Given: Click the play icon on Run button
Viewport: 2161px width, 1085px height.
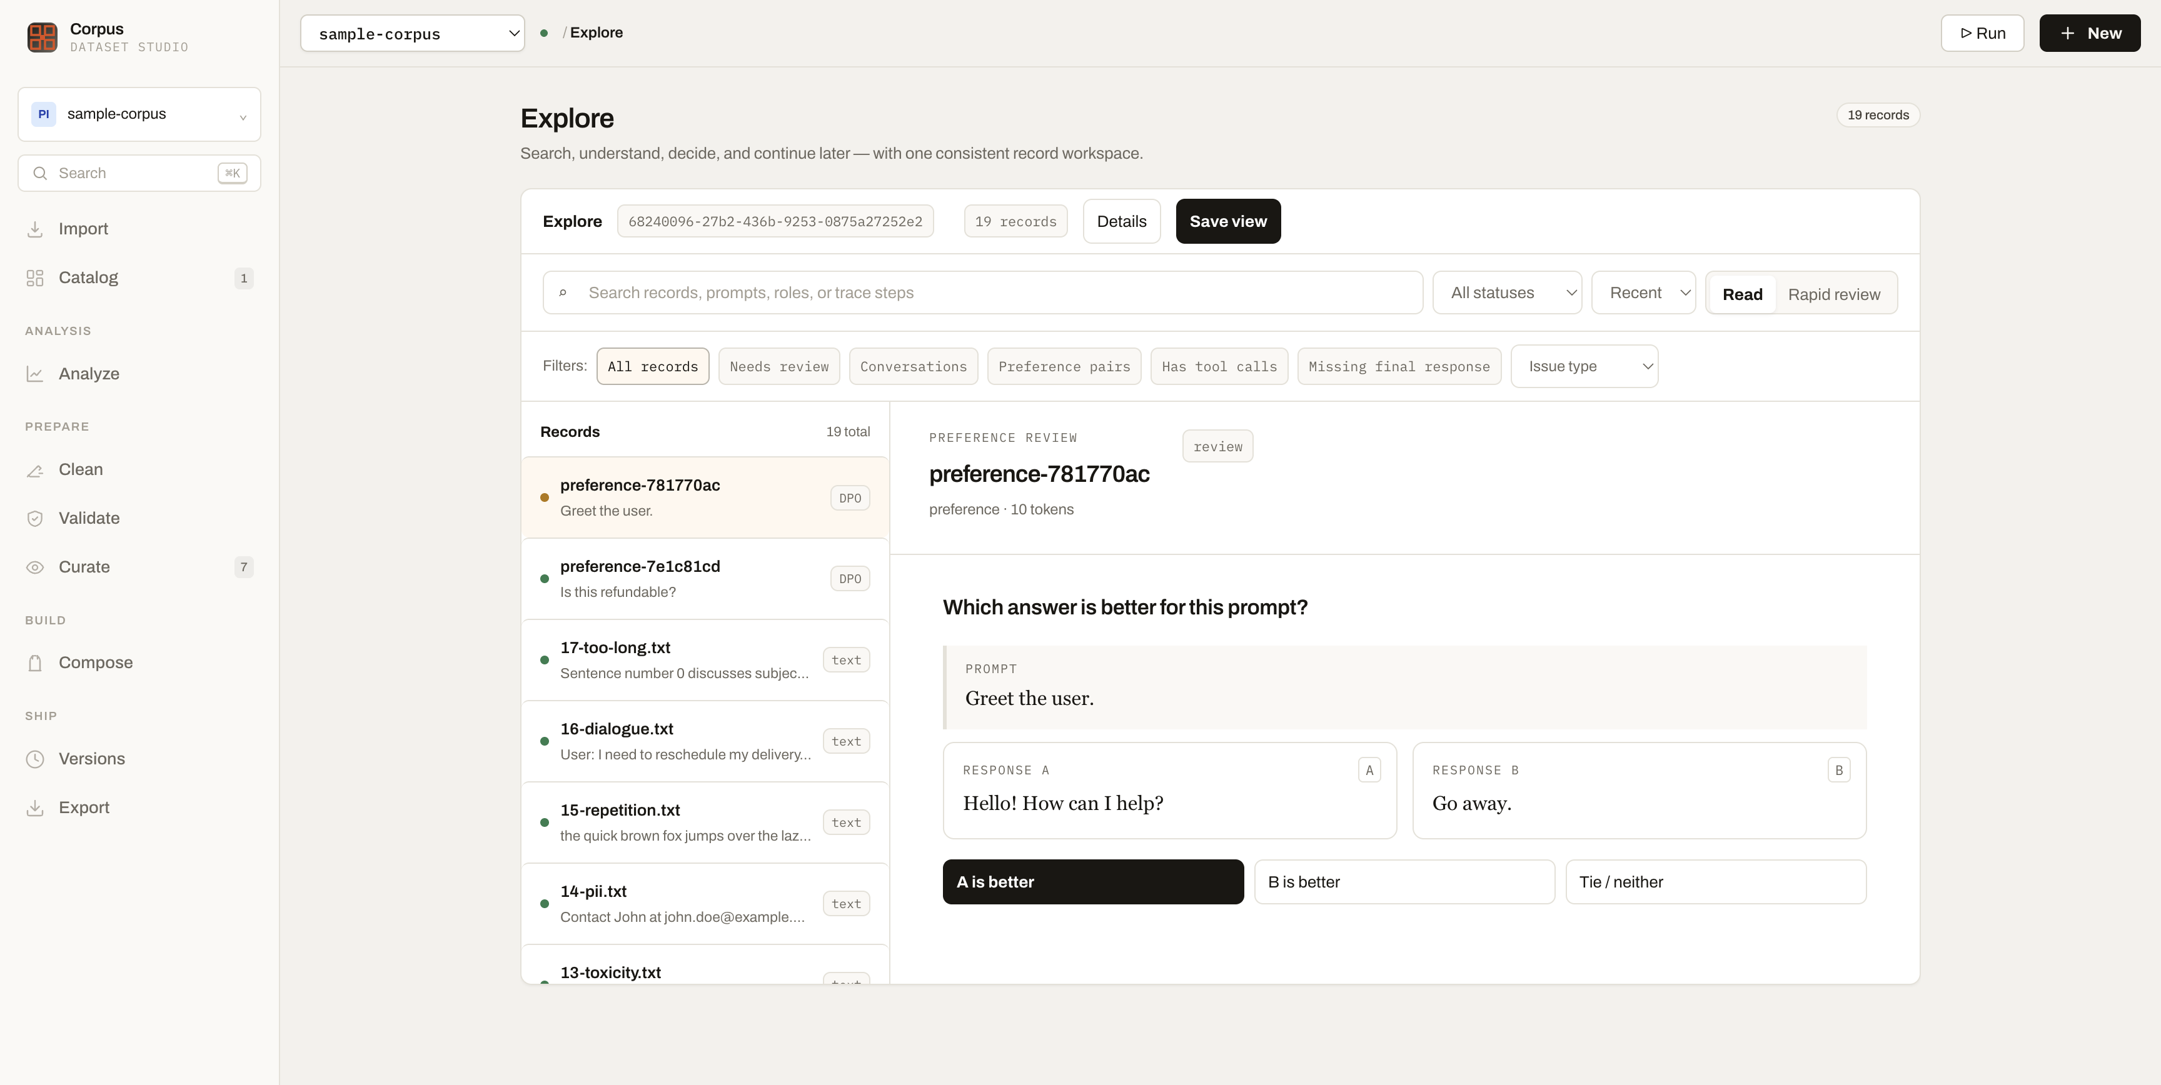Looking at the screenshot, I should coord(1965,34).
